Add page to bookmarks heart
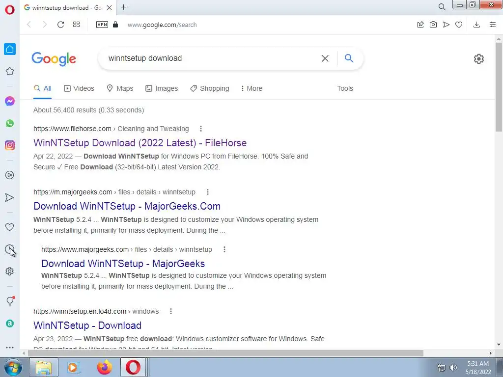Screen dimensions: 503x377 point(459,25)
